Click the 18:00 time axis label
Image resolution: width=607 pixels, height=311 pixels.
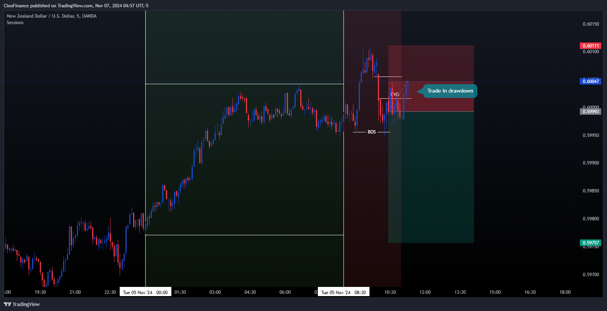[x=565, y=292]
